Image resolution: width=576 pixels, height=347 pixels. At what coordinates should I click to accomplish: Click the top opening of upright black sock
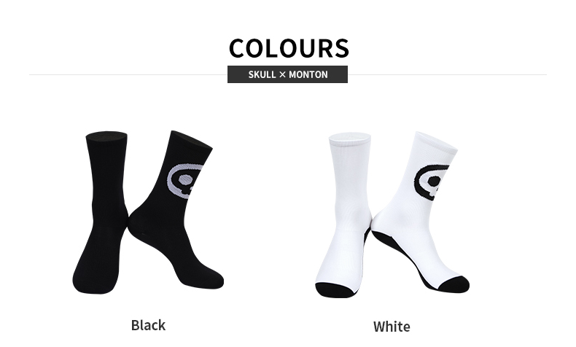point(106,135)
